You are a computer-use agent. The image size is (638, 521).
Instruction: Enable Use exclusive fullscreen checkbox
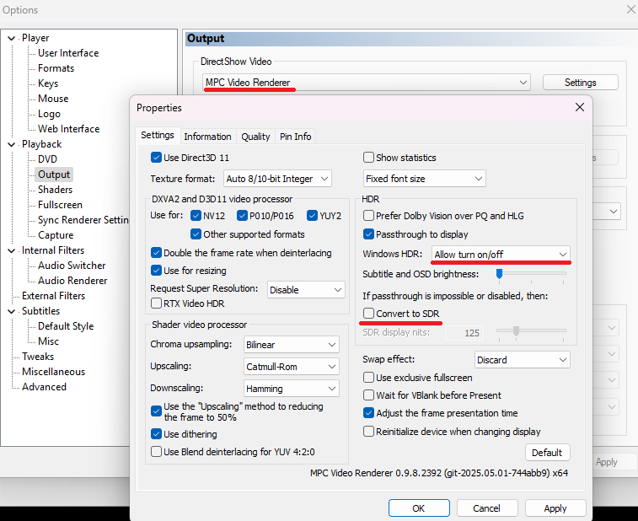[368, 378]
